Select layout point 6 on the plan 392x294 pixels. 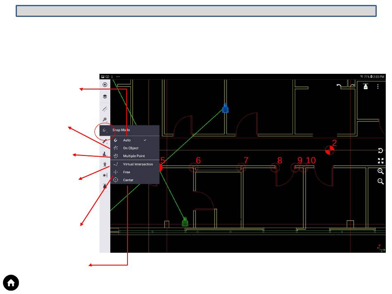click(x=193, y=167)
